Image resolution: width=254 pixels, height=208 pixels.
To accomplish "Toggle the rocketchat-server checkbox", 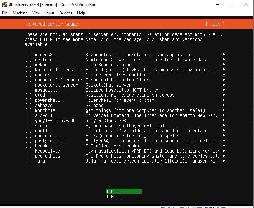I will click(29, 85).
